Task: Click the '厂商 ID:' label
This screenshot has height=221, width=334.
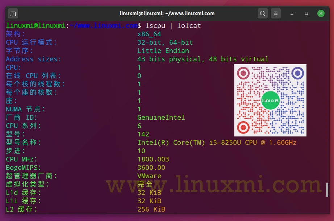Action: tap(21, 118)
